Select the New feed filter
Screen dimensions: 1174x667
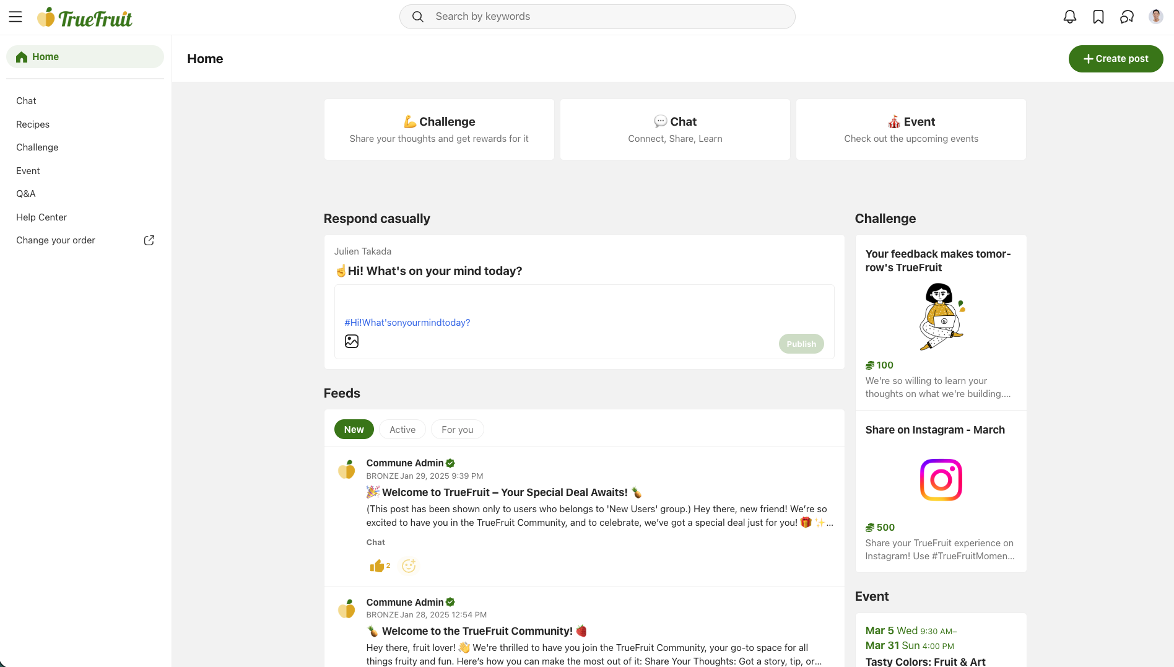pyautogui.click(x=354, y=429)
